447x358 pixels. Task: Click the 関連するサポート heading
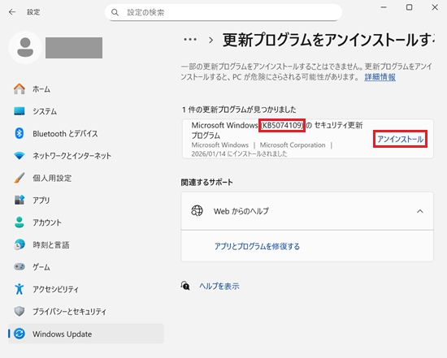[x=206, y=183]
